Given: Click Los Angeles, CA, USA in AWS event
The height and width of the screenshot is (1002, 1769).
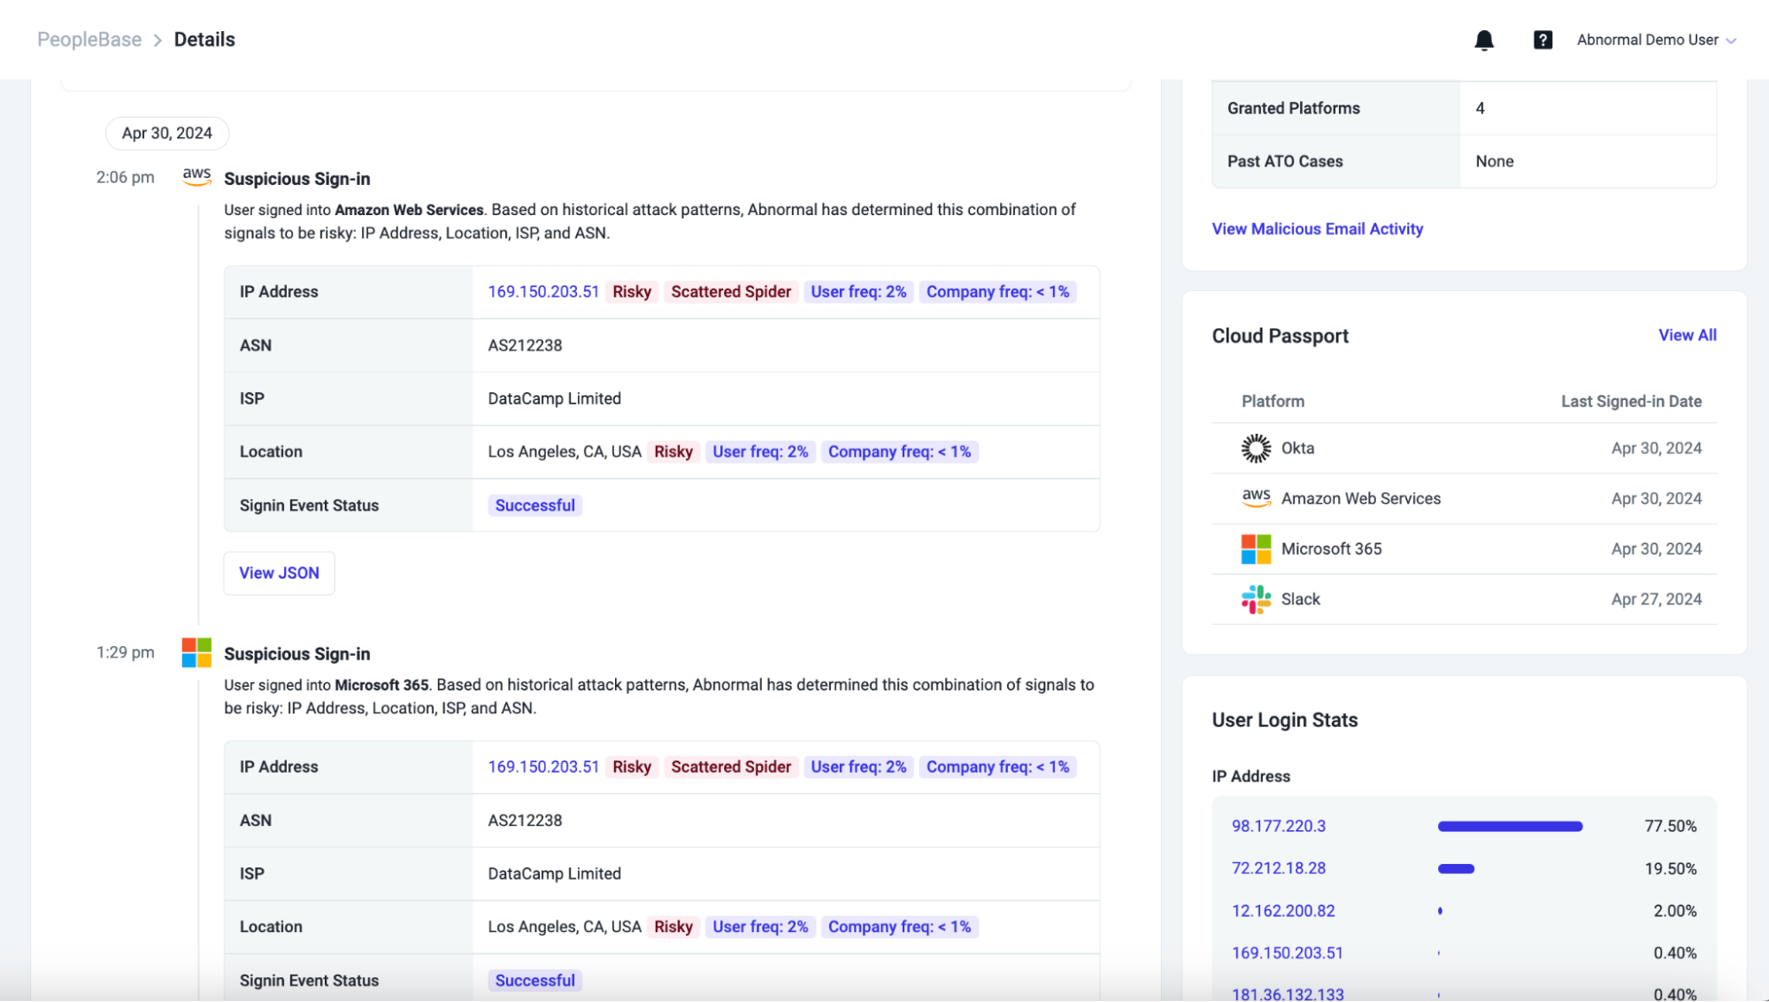Looking at the screenshot, I should pos(565,452).
